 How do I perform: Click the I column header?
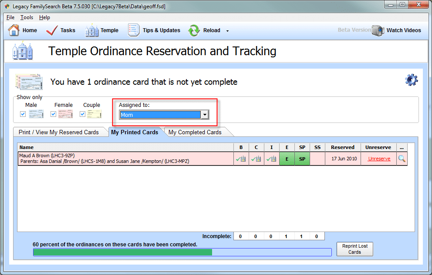271,147
